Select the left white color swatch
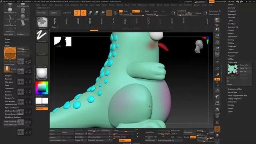Image resolution: width=256 pixels, height=144 pixels. point(38,101)
